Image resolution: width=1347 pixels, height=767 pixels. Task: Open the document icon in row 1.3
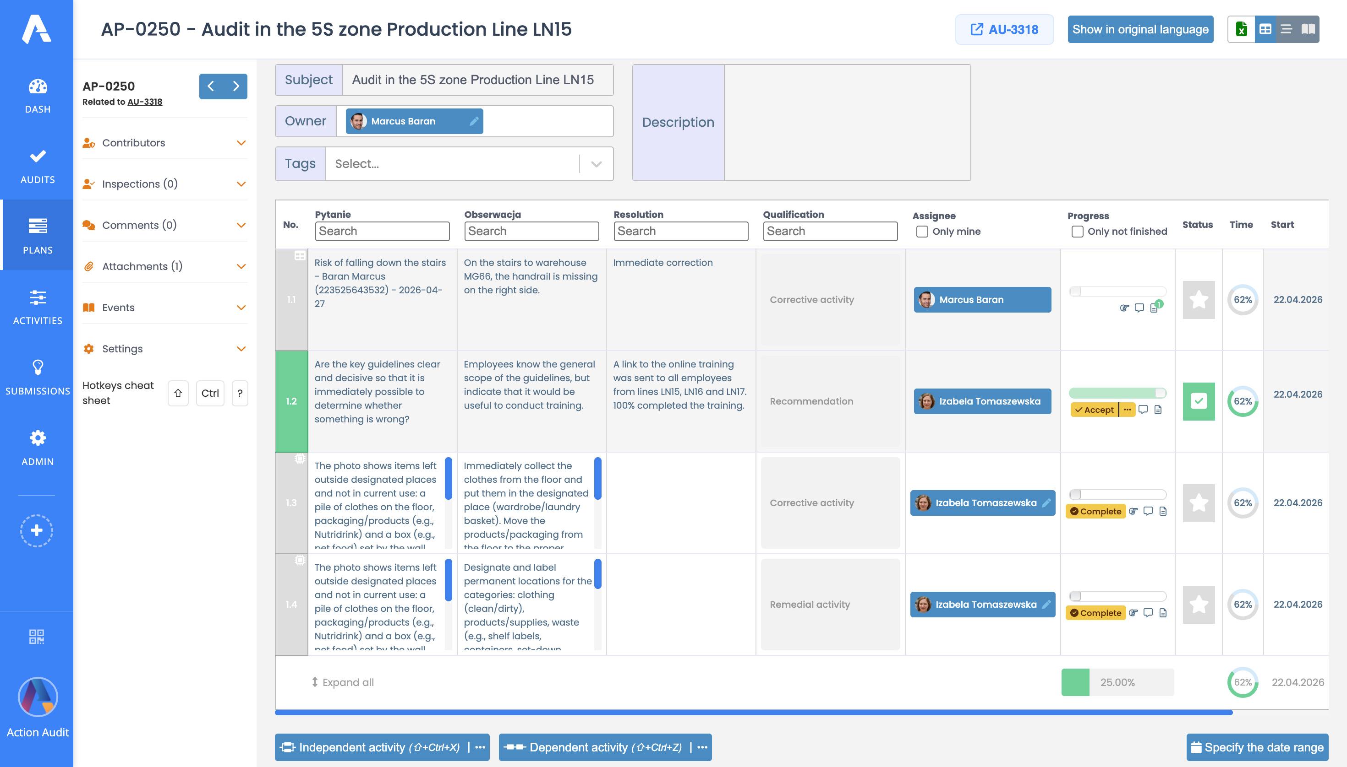coord(1163,511)
